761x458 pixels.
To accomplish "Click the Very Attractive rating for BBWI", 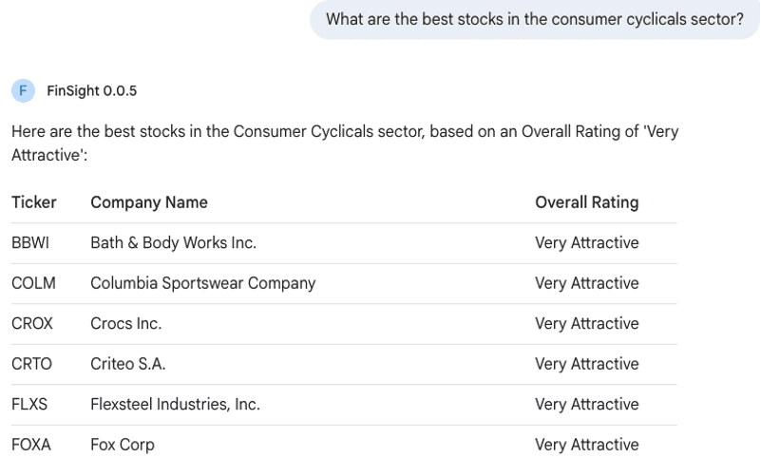I will (x=586, y=243).
